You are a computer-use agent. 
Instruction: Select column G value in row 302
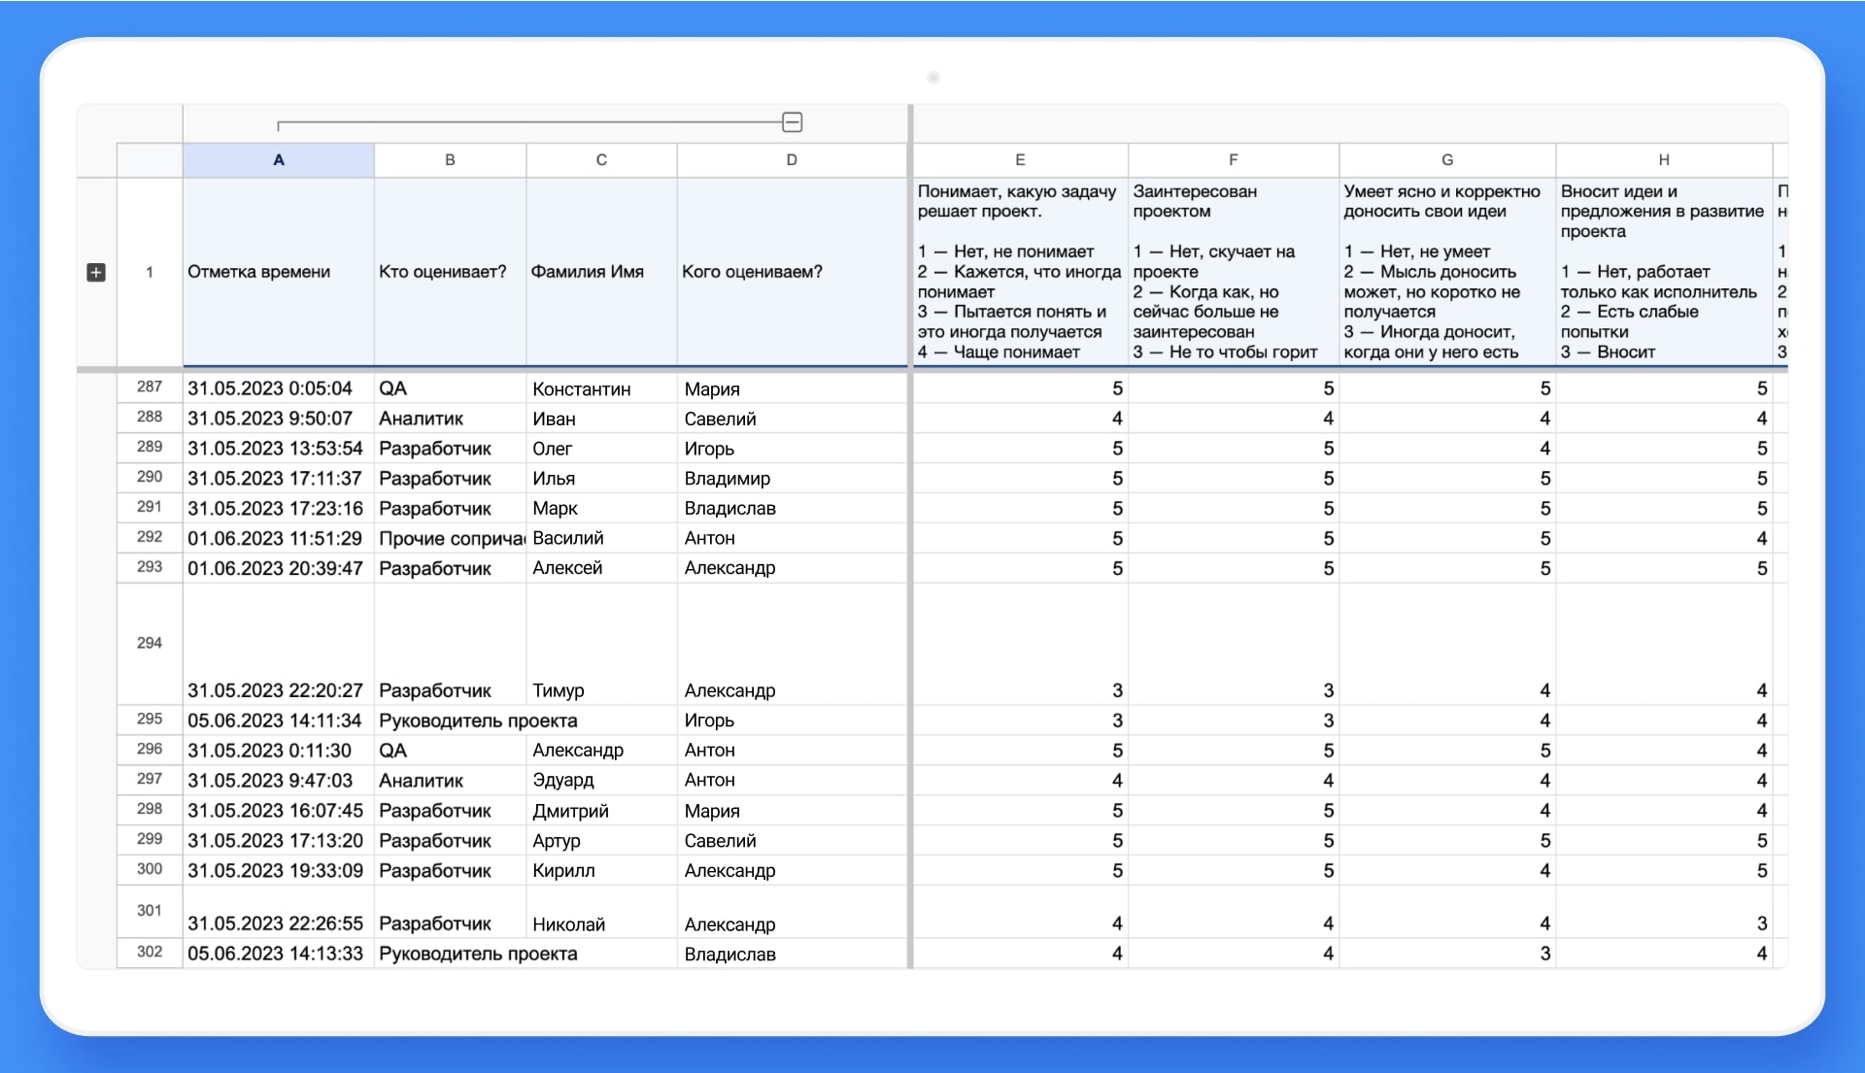pos(1447,954)
